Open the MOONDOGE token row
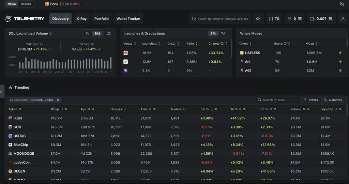The image size is (349, 184). (x=176, y=154)
